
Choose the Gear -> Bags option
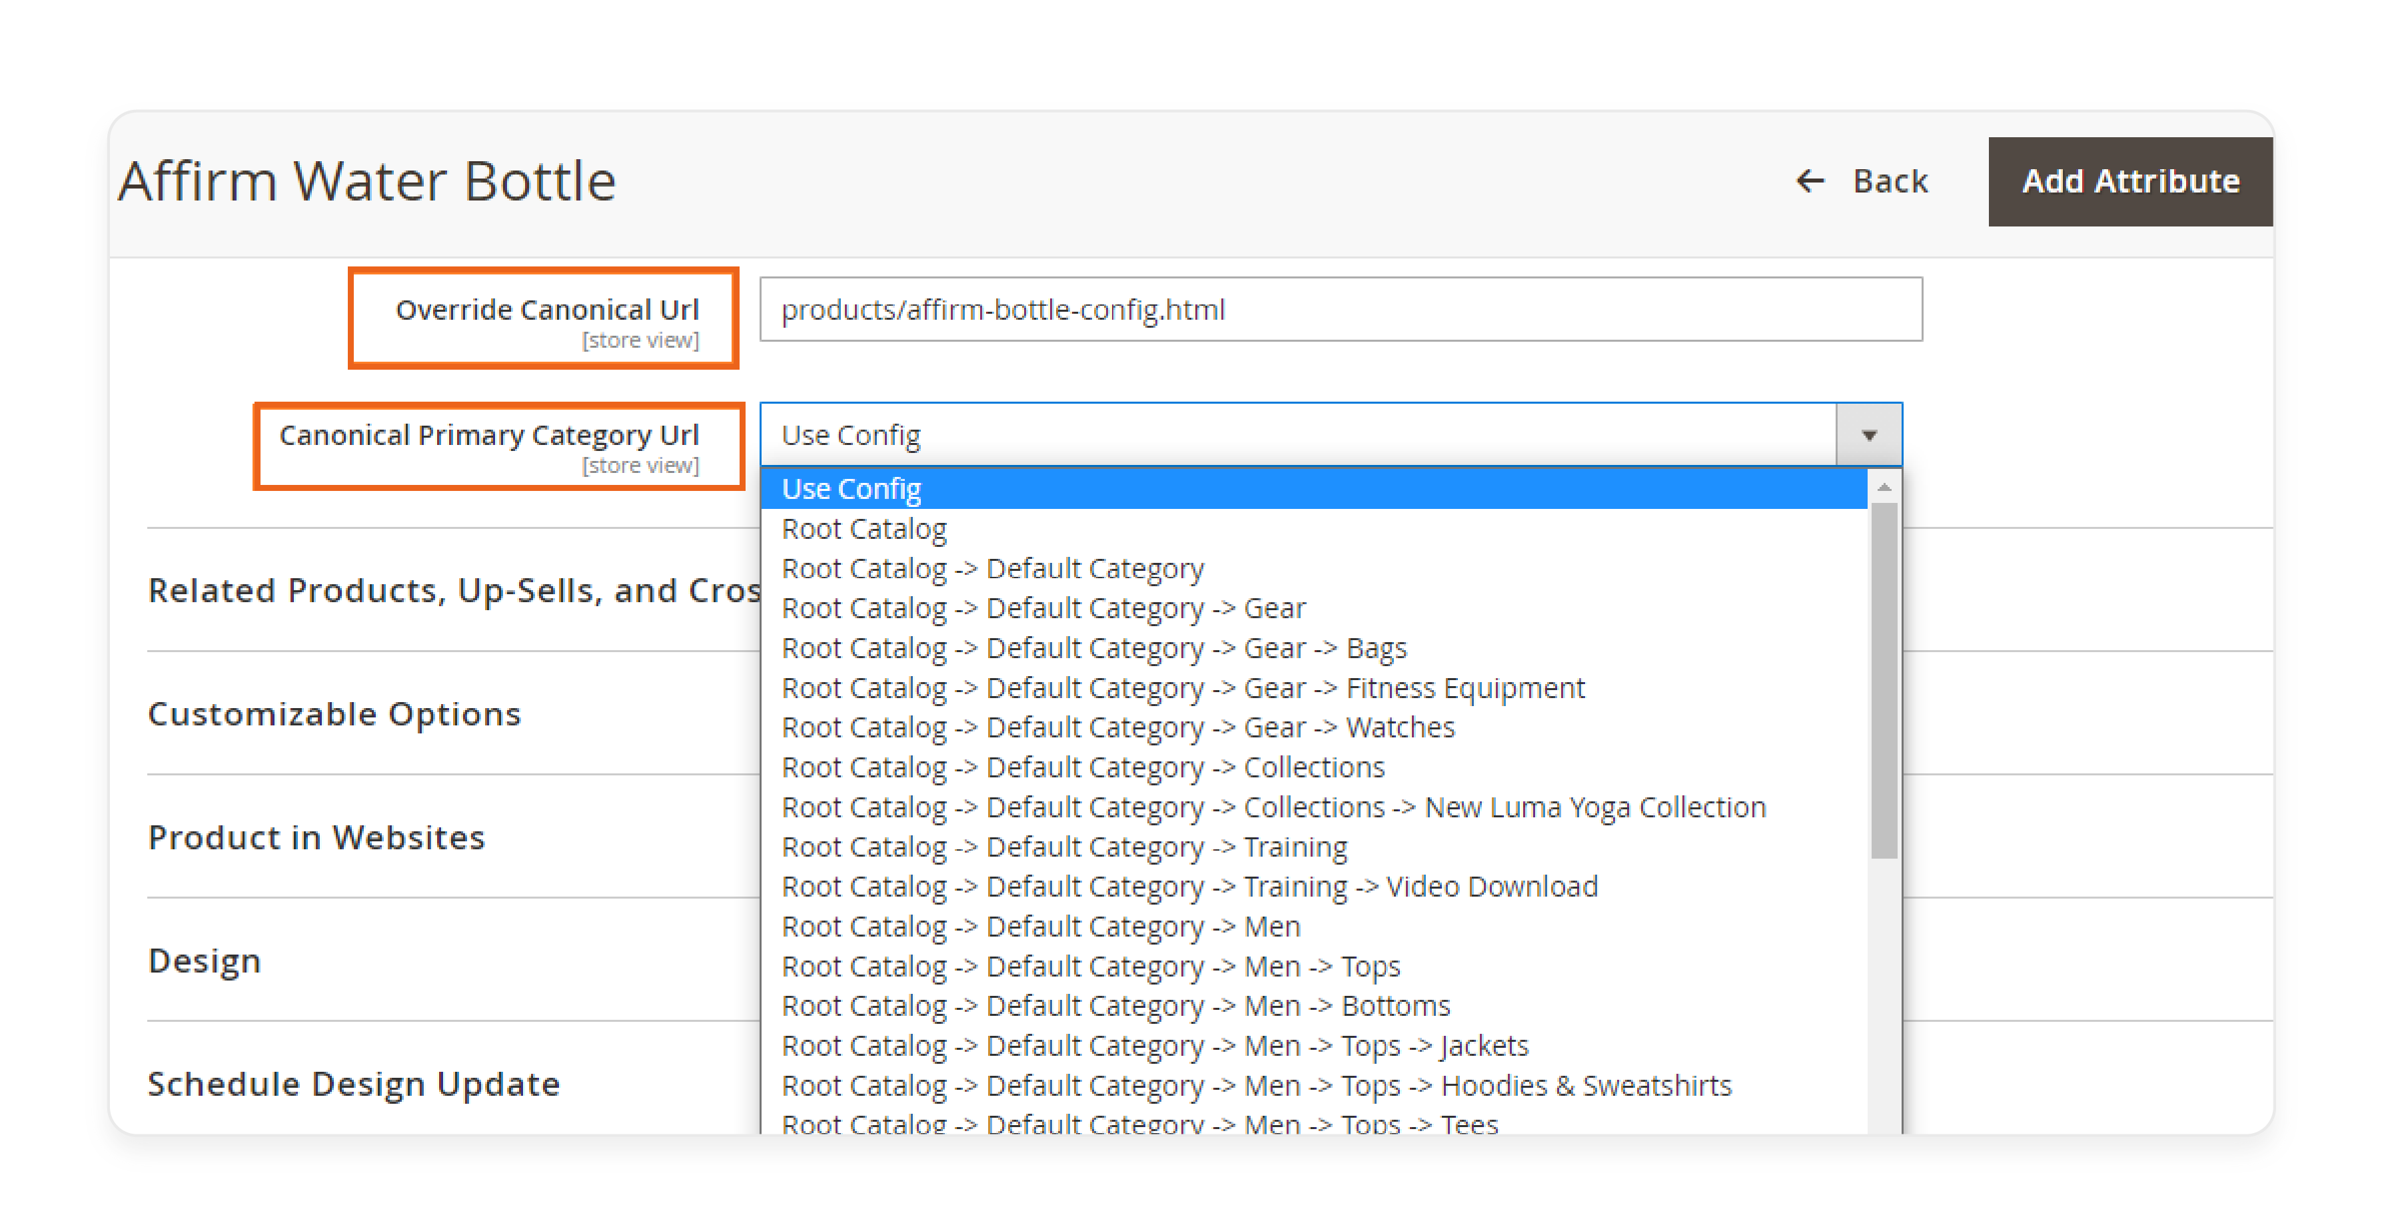pyautogui.click(x=1313, y=648)
